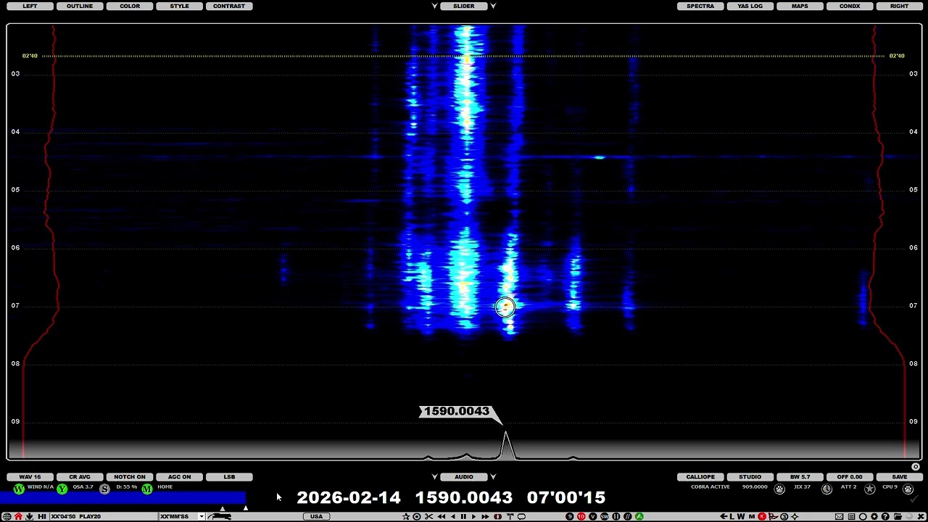Click the SAVE button
928x522 pixels.
900,477
